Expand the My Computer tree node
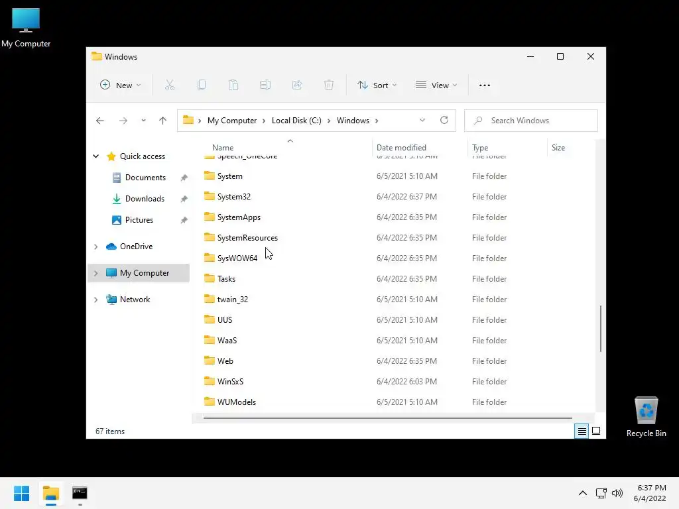 [x=95, y=273]
